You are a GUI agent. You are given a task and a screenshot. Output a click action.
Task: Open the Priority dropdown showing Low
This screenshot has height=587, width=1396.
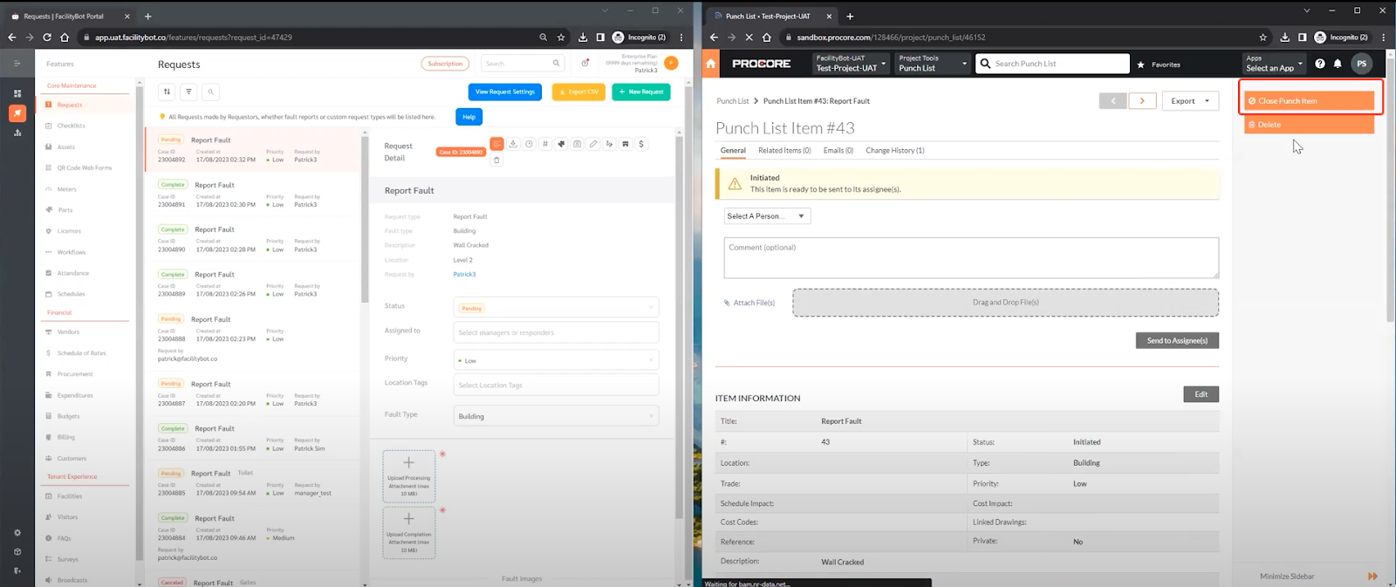[556, 360]
